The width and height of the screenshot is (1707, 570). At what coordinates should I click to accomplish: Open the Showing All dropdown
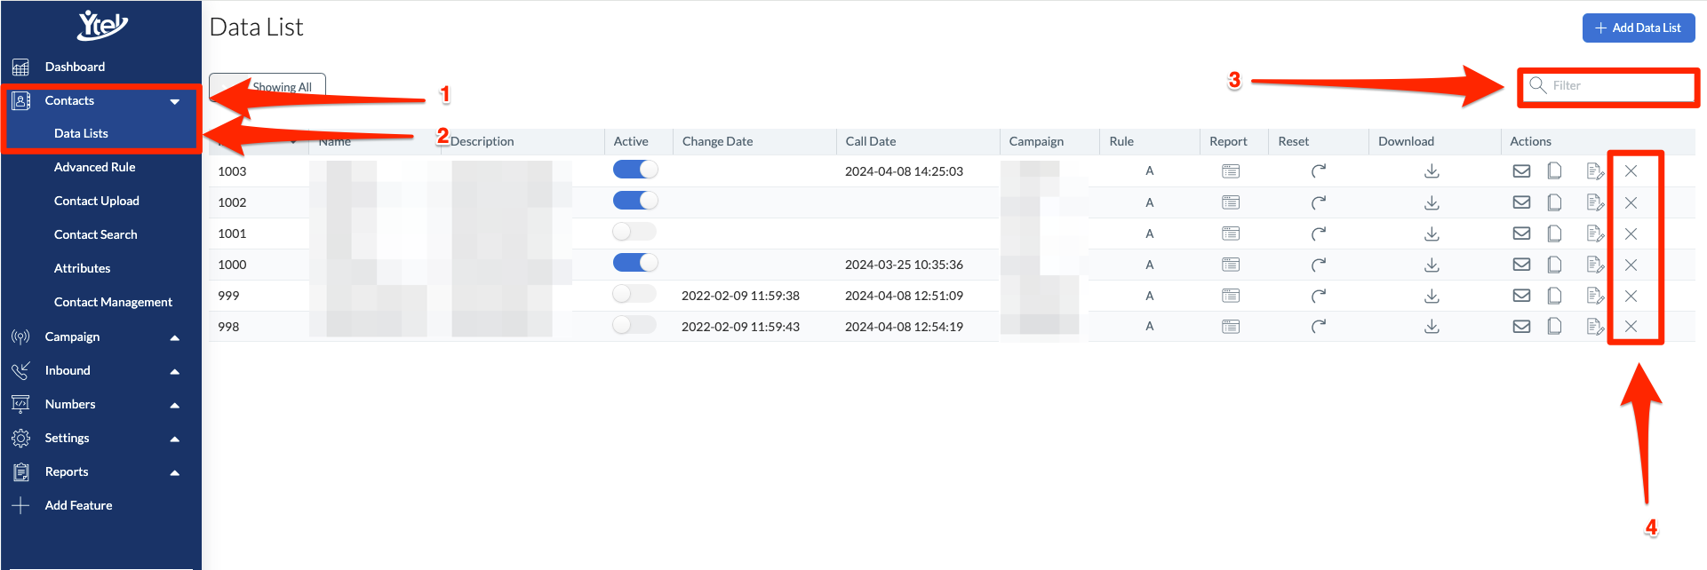pos(267,87)
